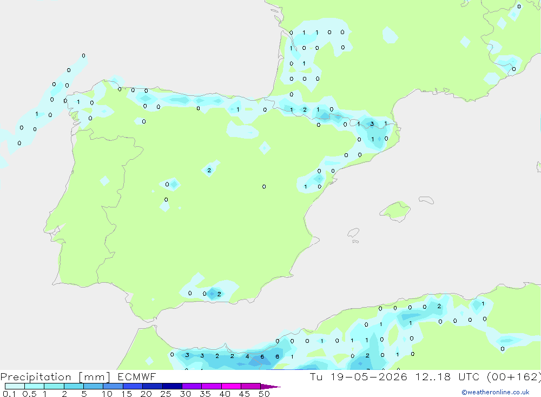Click the 25–30 mm navy legend swatch
Screen dimensions: 541x397
click(172, 386)
